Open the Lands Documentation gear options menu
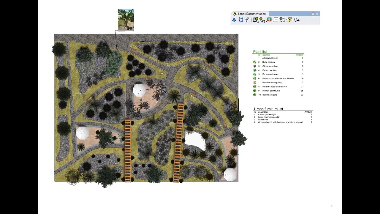Viewport: 380px width, 214px height. coord(313,14)
